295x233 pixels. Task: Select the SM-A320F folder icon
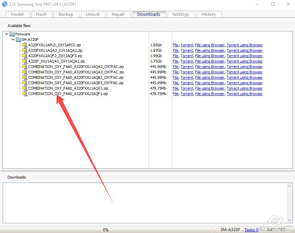point(18,40)
